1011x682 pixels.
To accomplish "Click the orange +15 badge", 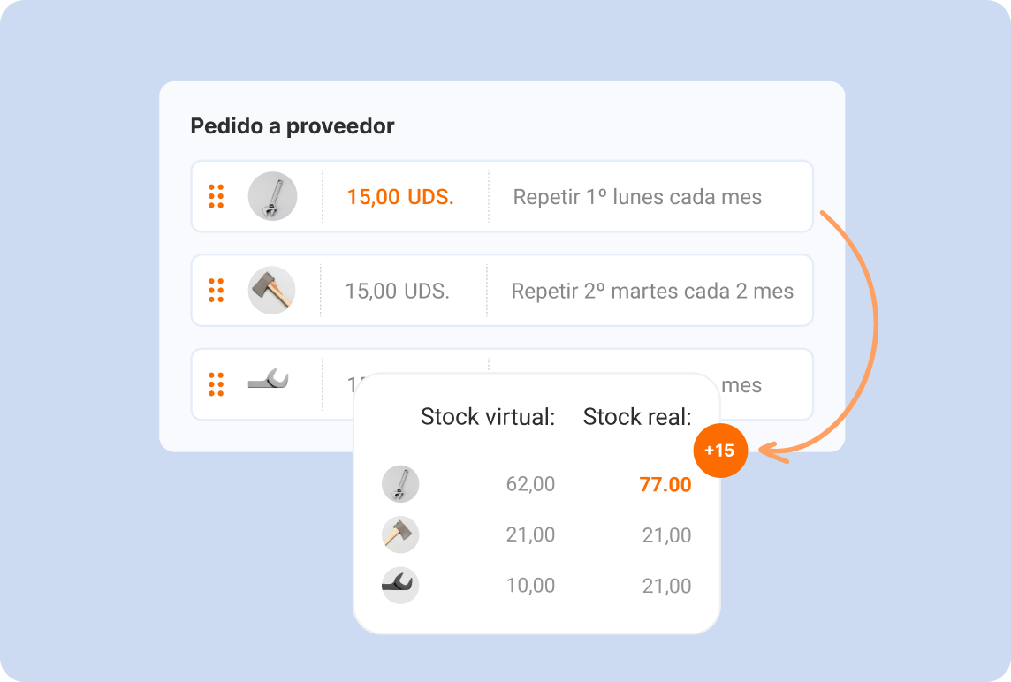I will (719, 451).
